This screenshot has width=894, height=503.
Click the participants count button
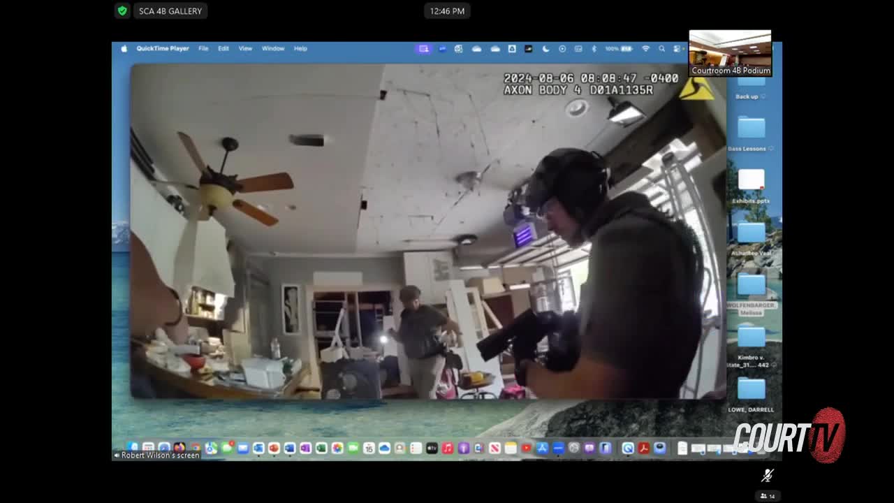(x=767, y=496)
